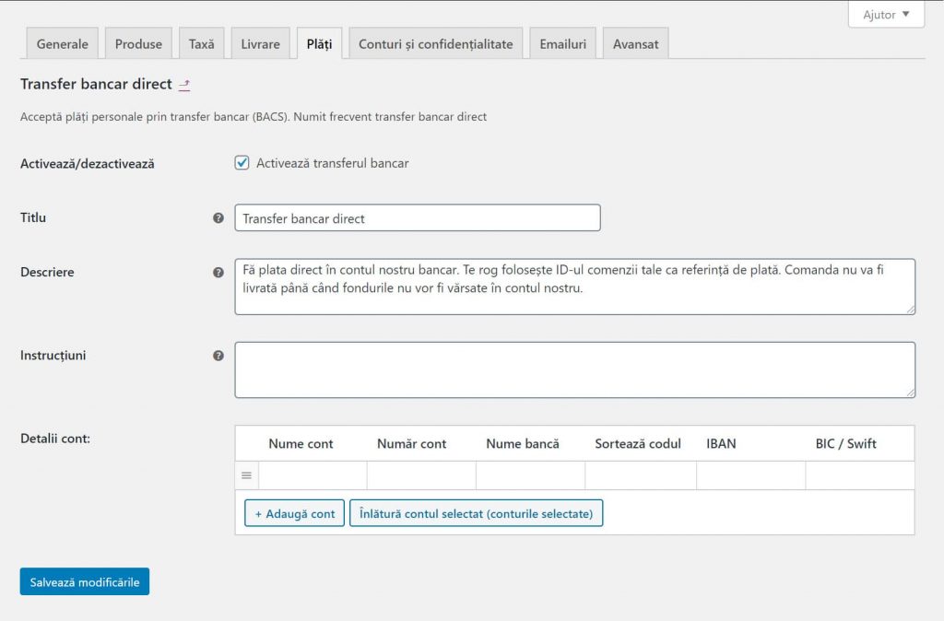Click the drag handle icon in the account row

pos(246,475)
